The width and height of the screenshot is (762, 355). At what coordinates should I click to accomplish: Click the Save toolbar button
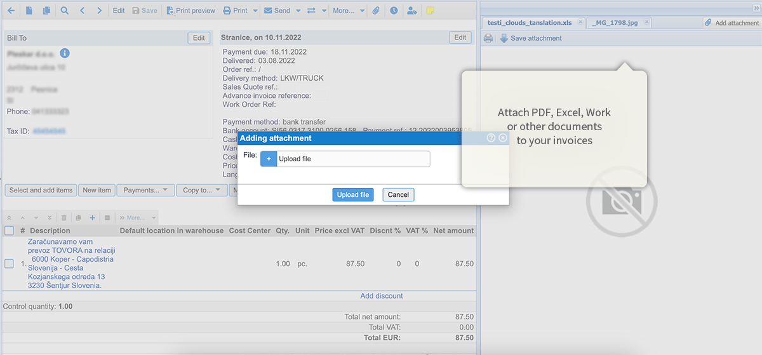(145, 11)
